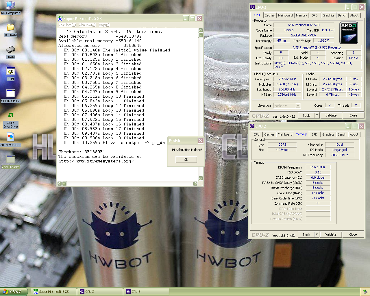Click Validate in upper CPU-Z window

click(331, 115)
